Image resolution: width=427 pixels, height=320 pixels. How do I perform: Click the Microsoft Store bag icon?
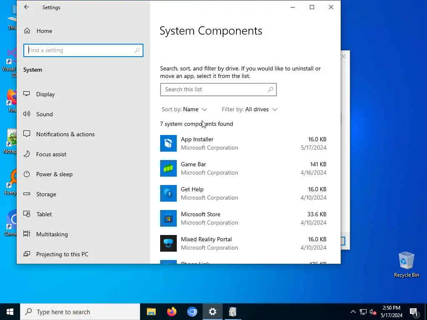pyautogui.click(x=168, y=218)
